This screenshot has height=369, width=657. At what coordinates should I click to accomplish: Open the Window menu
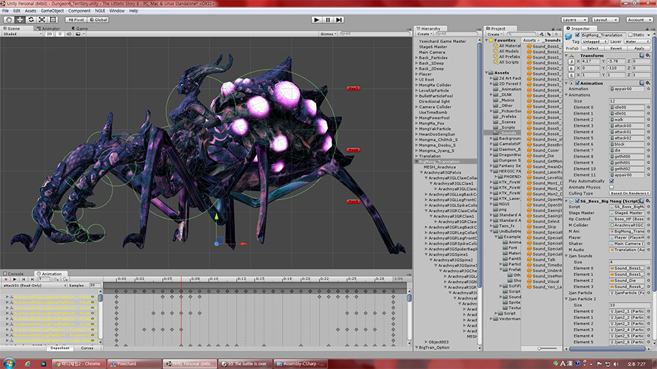[x=117, y=11]
